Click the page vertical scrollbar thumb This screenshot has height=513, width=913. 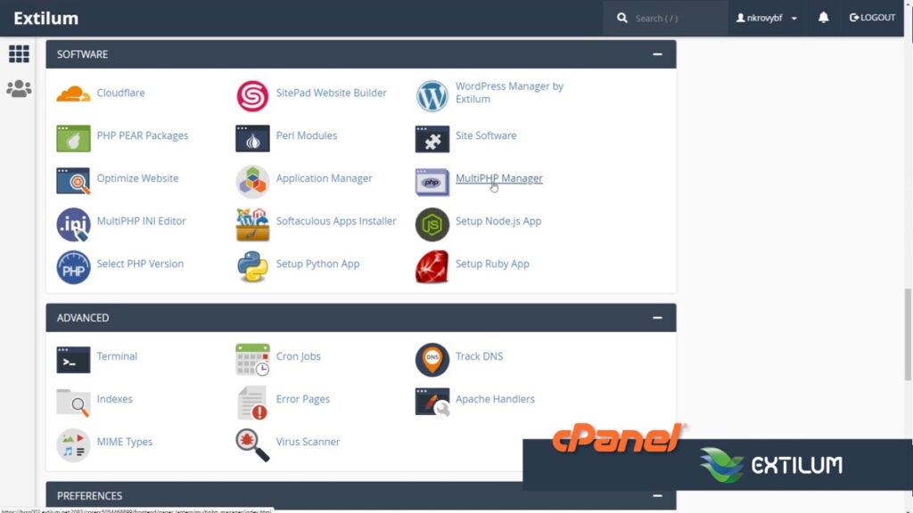click(908, 335)
